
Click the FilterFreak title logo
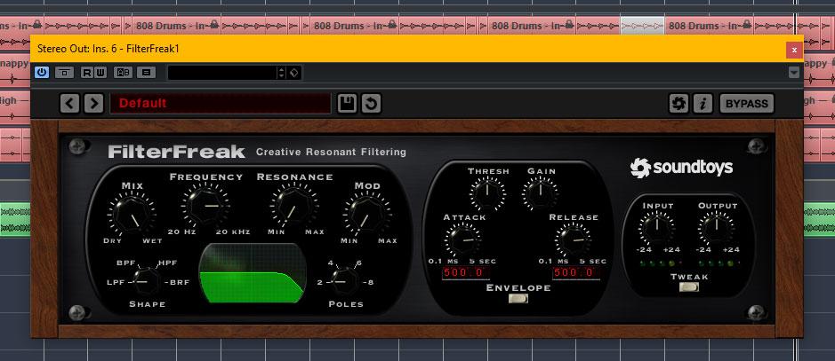(x=176, y=152)
